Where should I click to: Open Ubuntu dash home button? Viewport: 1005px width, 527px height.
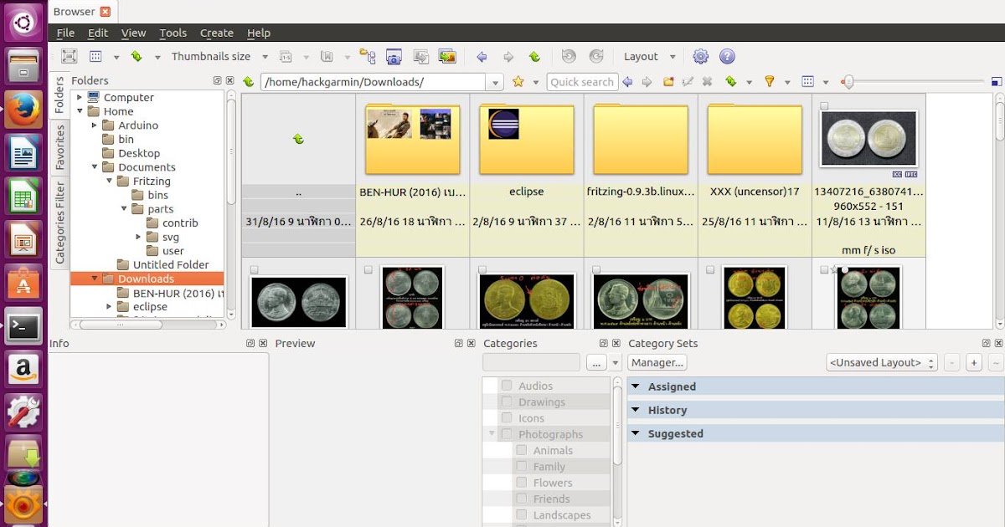point(23,22)
